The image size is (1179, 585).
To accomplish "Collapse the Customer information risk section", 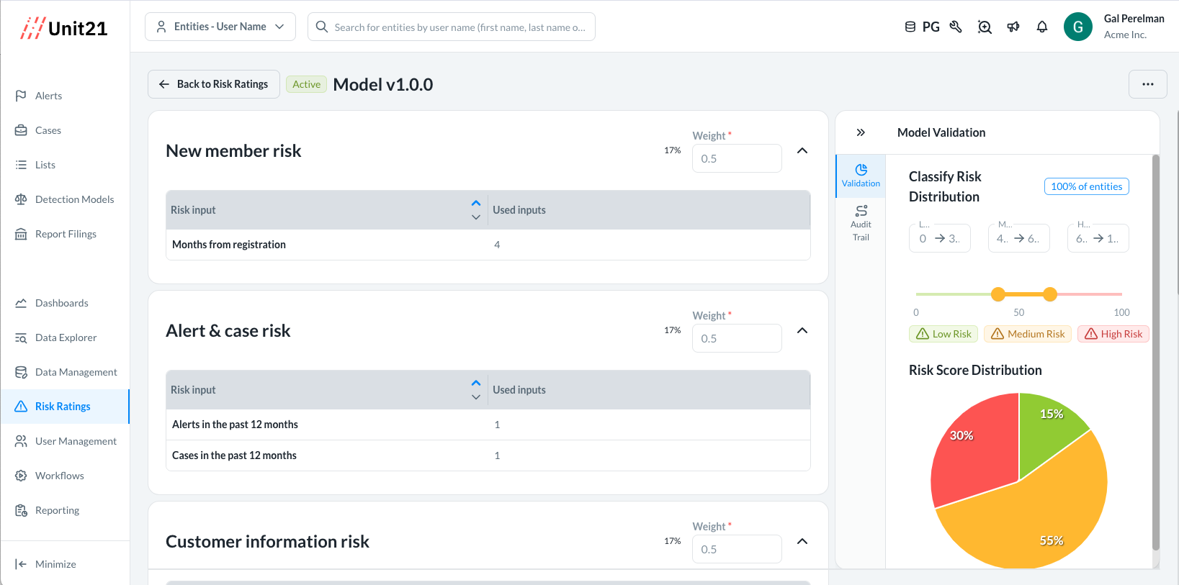I will pos(802,542).
